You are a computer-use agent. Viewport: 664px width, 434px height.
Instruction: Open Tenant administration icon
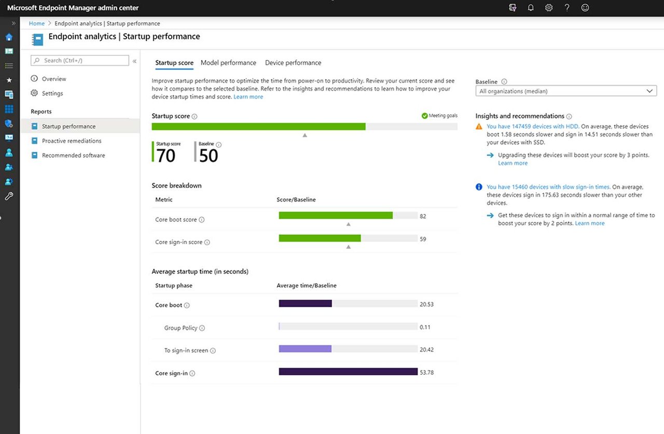(9, 182)
